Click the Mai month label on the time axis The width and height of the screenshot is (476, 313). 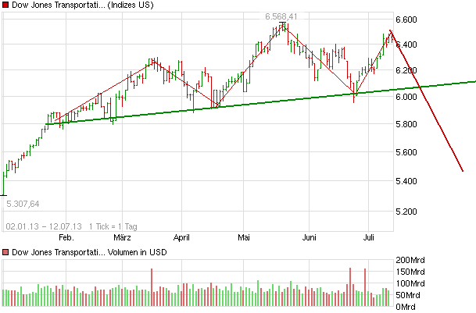click(244, 237)
